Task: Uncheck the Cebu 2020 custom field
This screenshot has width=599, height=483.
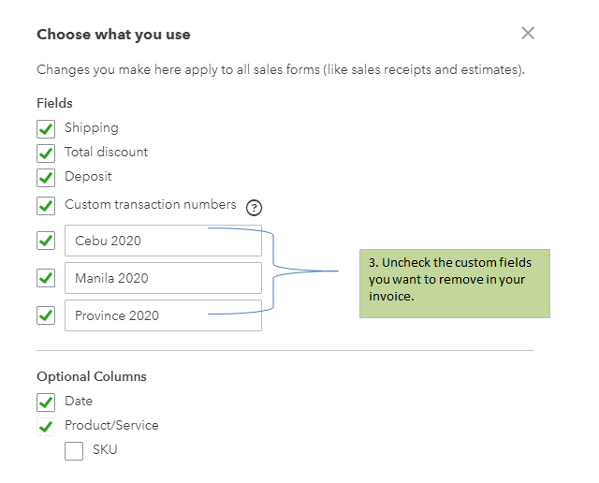Action: [46, 241]
